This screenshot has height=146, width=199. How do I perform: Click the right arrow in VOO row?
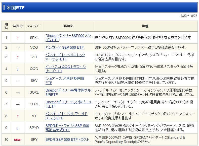[x=18, y=48]
